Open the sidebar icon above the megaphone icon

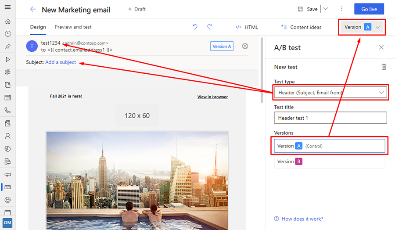click(7, 162)
